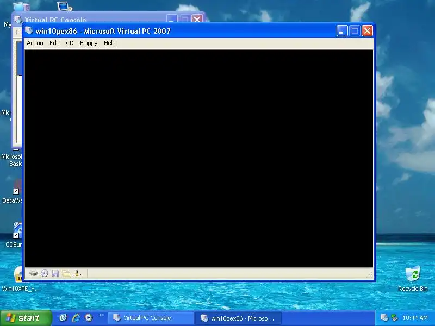Open the Action menu in Virtual PC

[35, 43]
